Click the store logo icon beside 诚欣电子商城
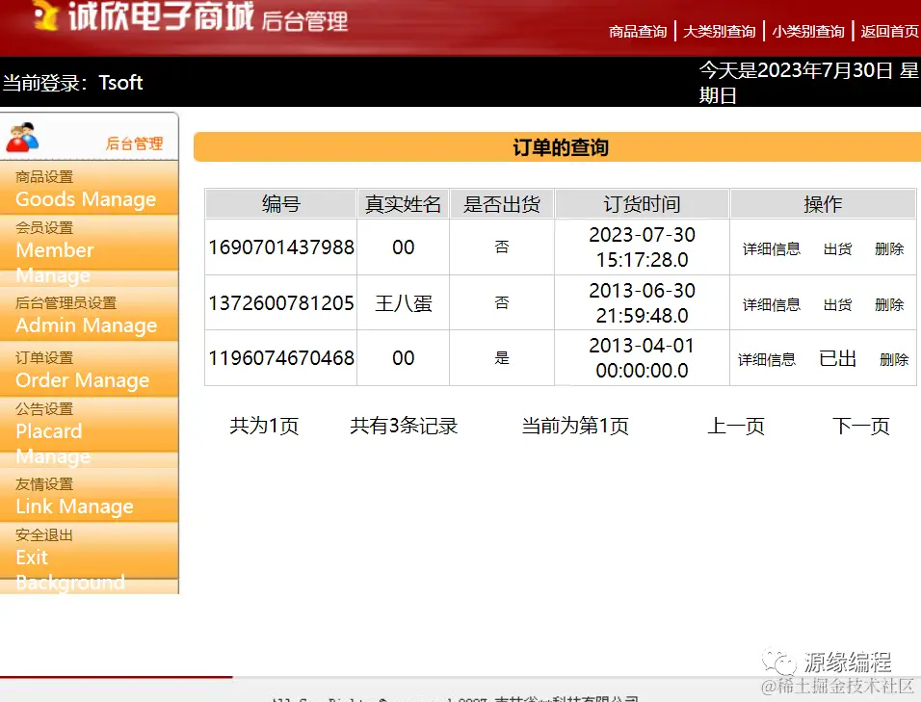921x702 pixels. pyautogui.click(x=45, y=14)
